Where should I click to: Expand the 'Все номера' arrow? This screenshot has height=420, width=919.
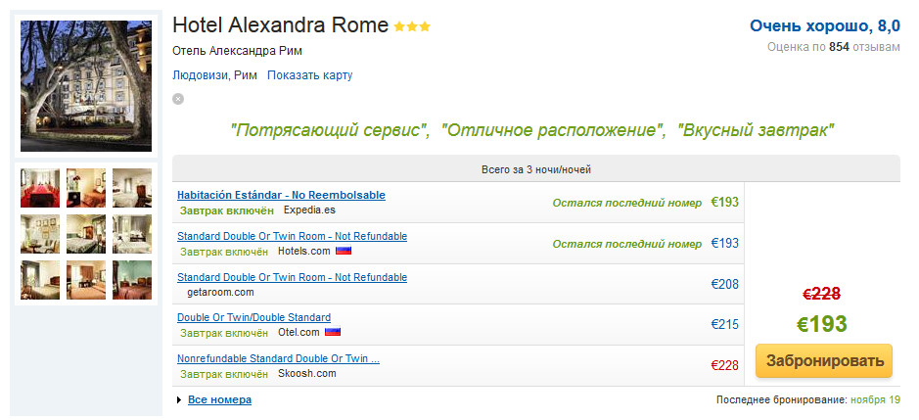click(x=179, y=399)
